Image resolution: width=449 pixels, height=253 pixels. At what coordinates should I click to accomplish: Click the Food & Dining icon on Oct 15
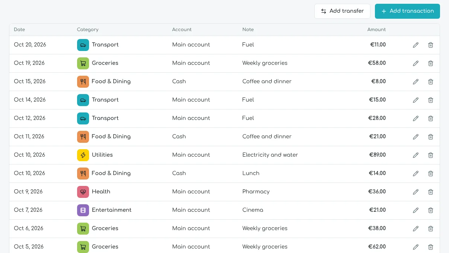point(83,82)
